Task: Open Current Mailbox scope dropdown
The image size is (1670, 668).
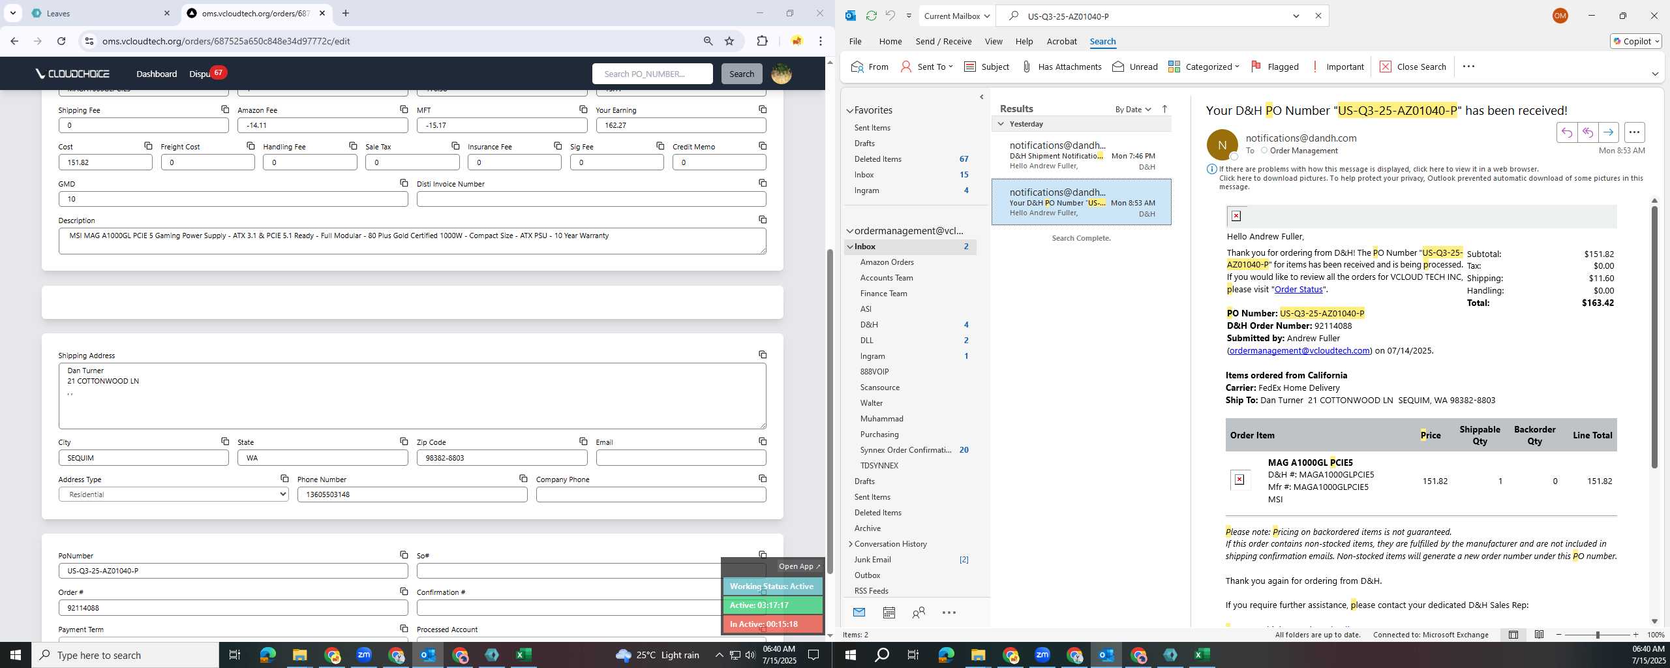Action: pyautogui.click(x=957, y=16)
